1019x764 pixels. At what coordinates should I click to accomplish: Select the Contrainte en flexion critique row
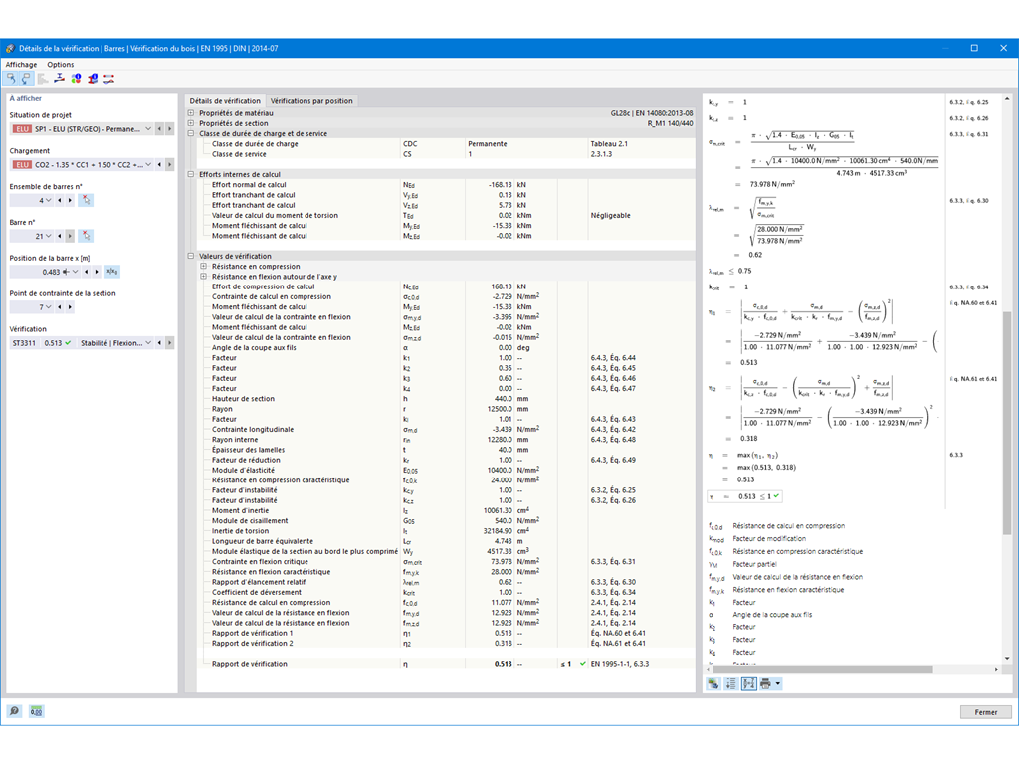446,562
